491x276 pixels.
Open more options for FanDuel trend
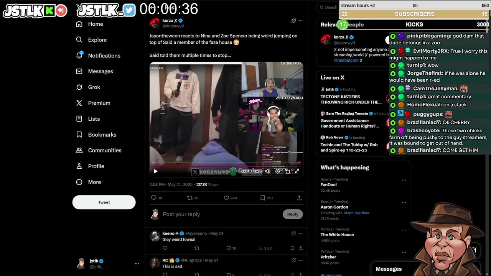point(404,180)
